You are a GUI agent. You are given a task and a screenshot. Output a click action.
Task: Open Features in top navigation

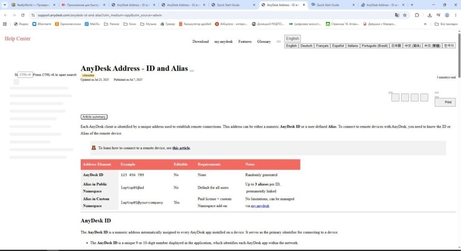pos(245,42)
